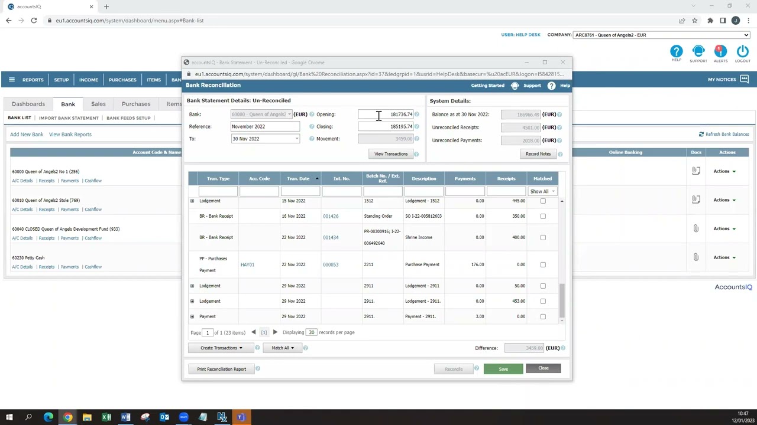
Task: Check the Matched box for Lodgement 1512
Action: (x=543, y=201)
